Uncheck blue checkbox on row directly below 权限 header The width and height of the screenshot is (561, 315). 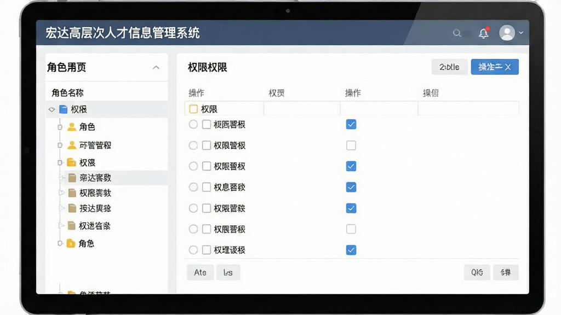pos(351,124)
